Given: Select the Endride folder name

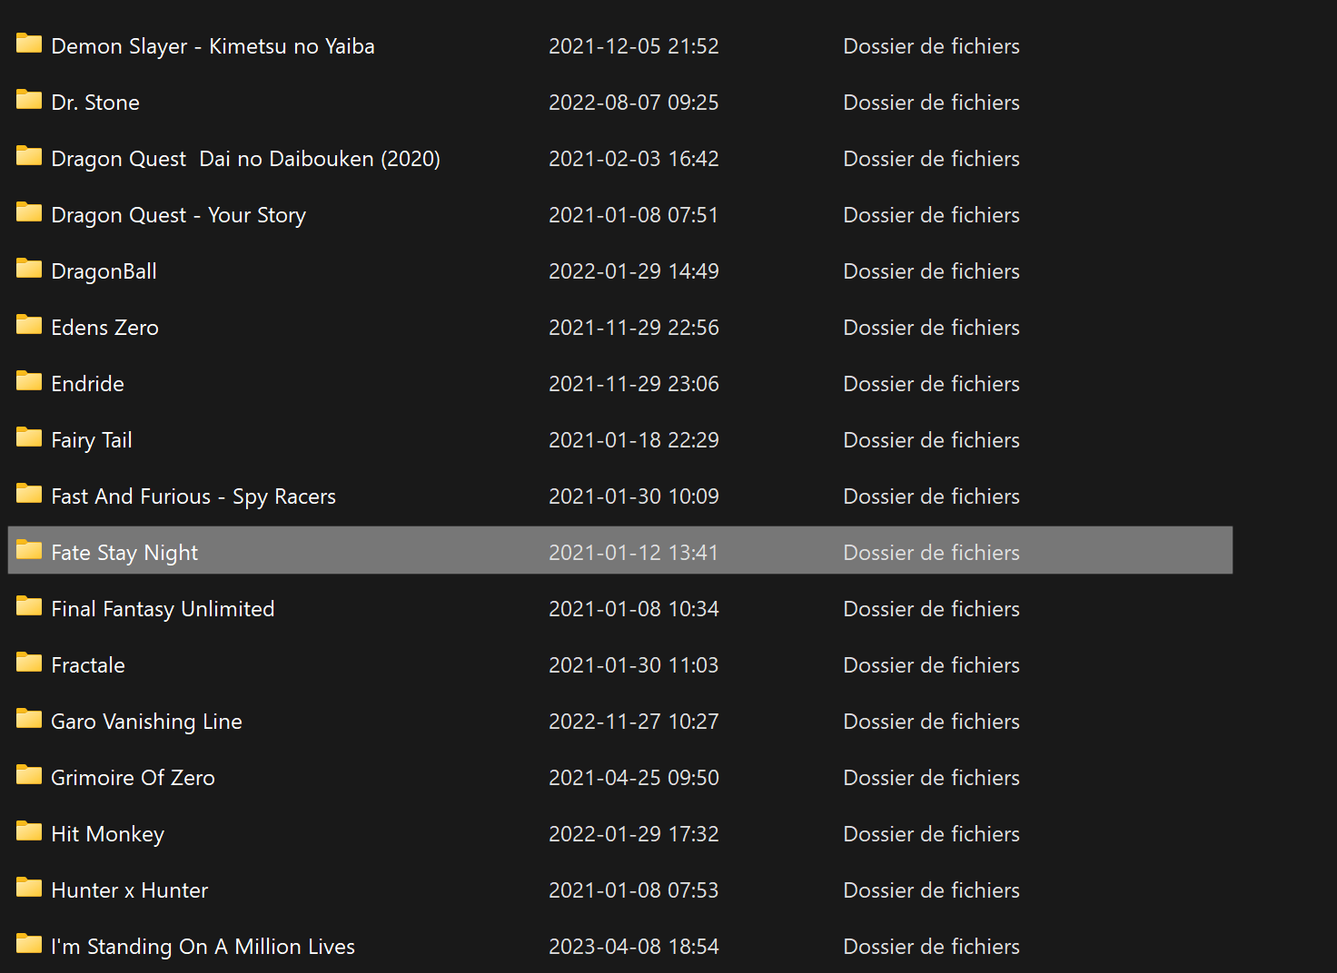Looking at the screenshot, I should click(87, 384).
